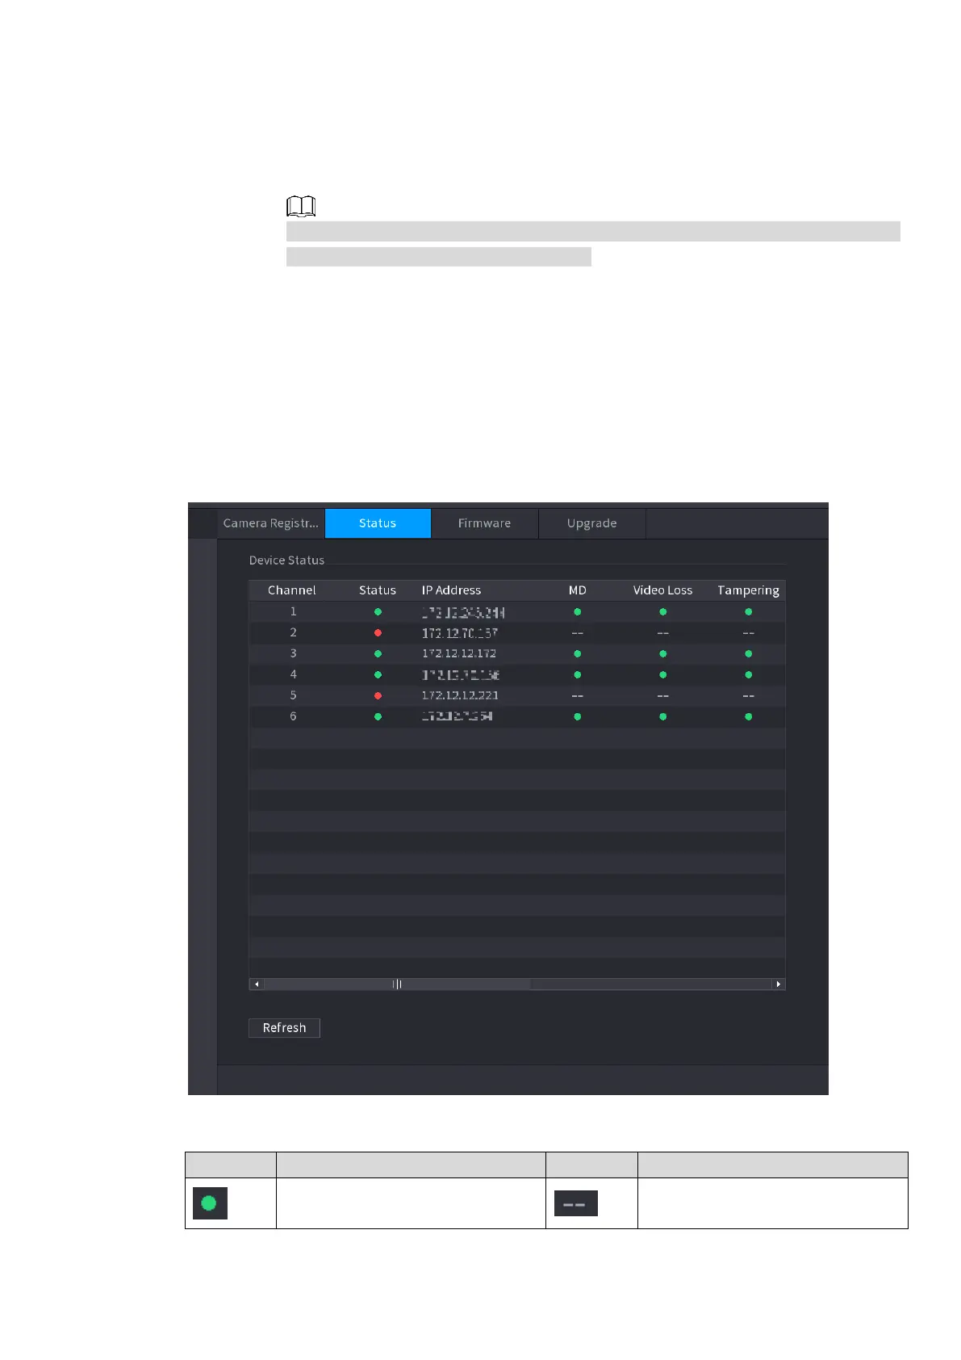This screenshot has width=961, height=1360.
Task: Click the red status dot for channel 2
Action: tap(378, 633)
